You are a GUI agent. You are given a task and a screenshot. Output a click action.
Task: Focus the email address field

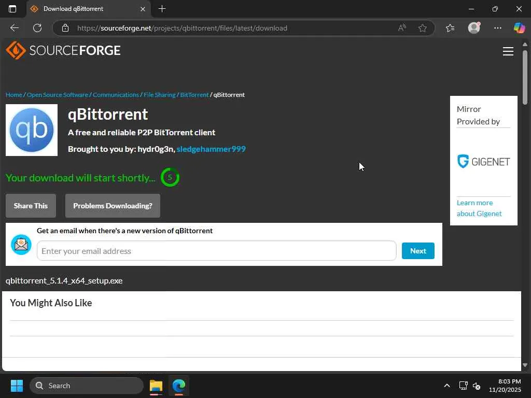click(x=217, y=251)
